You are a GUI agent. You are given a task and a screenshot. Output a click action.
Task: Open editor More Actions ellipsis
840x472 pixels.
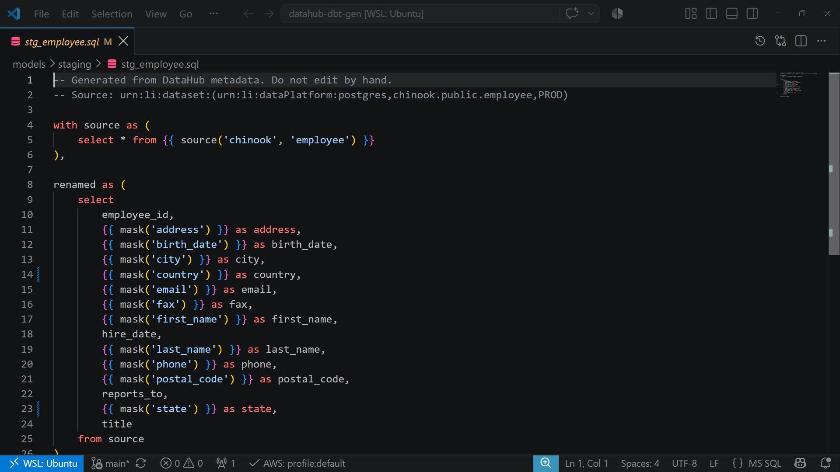pyautogui.click(x=822, y=41)
